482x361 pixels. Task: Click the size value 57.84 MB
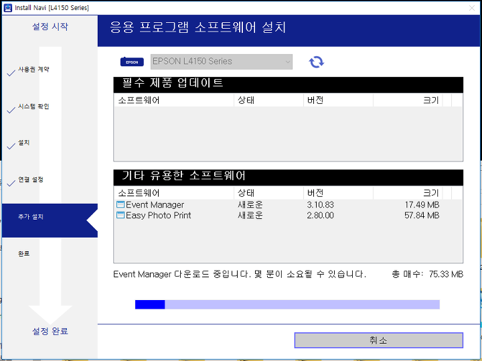422,215
